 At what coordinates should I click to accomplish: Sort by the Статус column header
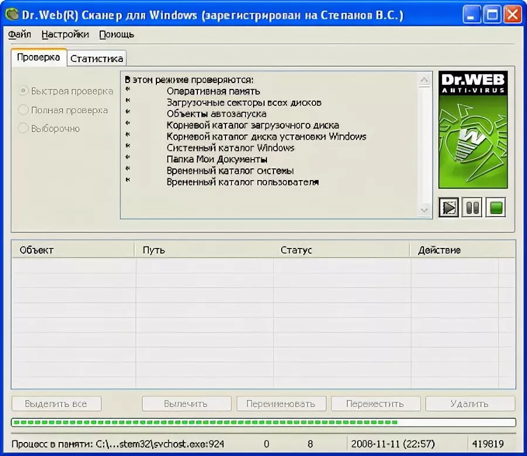click(x=341, y=250)
